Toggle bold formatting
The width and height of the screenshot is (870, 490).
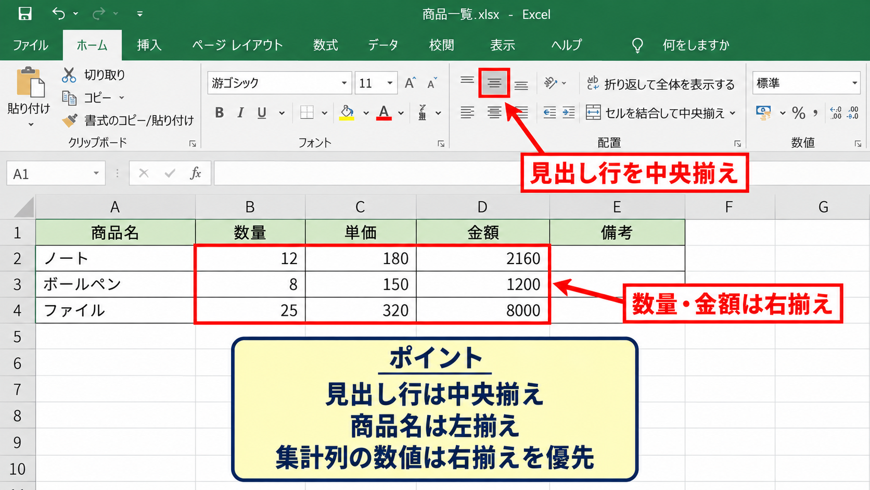coord(220,112)
